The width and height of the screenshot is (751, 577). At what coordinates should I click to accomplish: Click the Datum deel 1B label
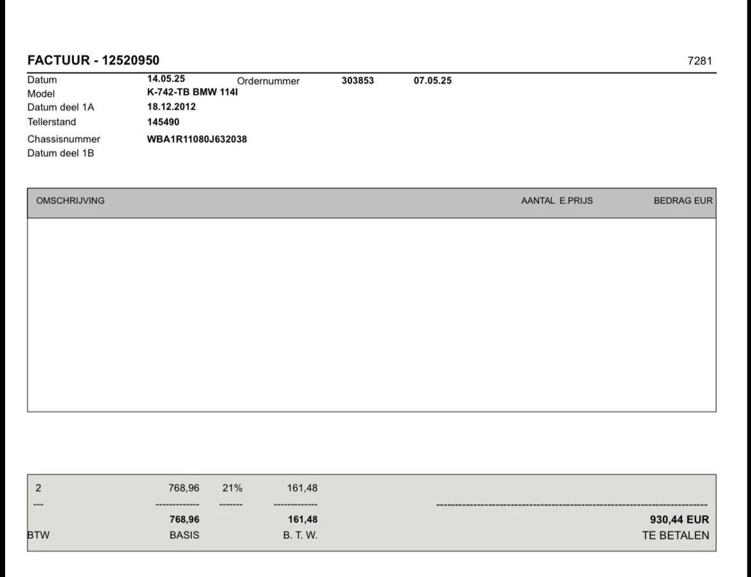coord(61,153)
